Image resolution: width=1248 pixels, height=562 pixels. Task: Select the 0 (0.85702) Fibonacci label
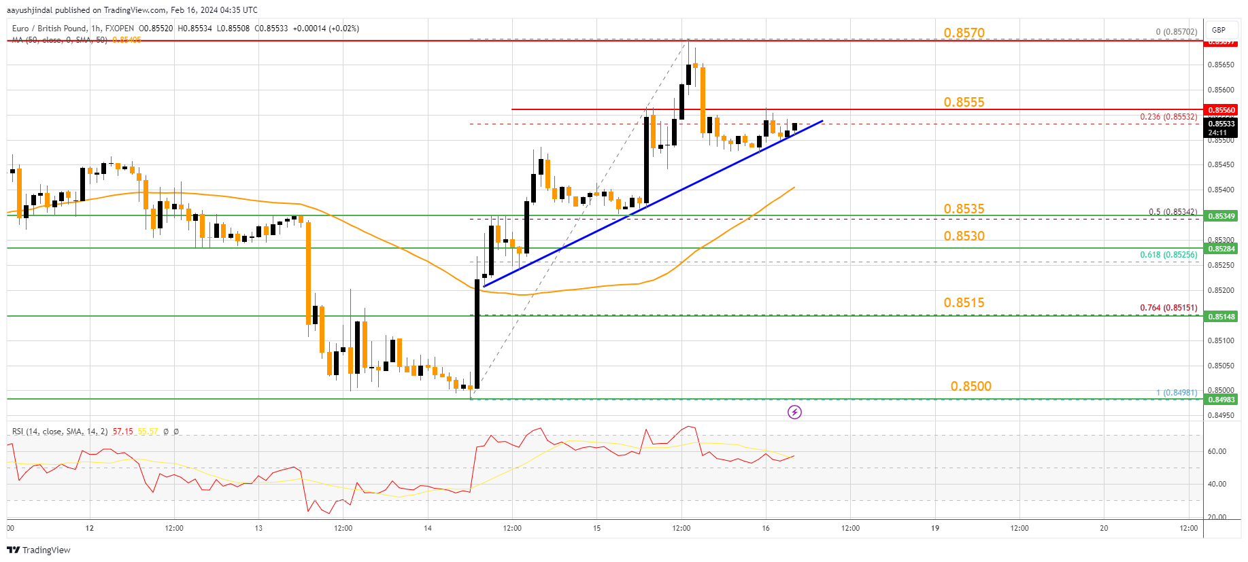[x=1177, y=32]
